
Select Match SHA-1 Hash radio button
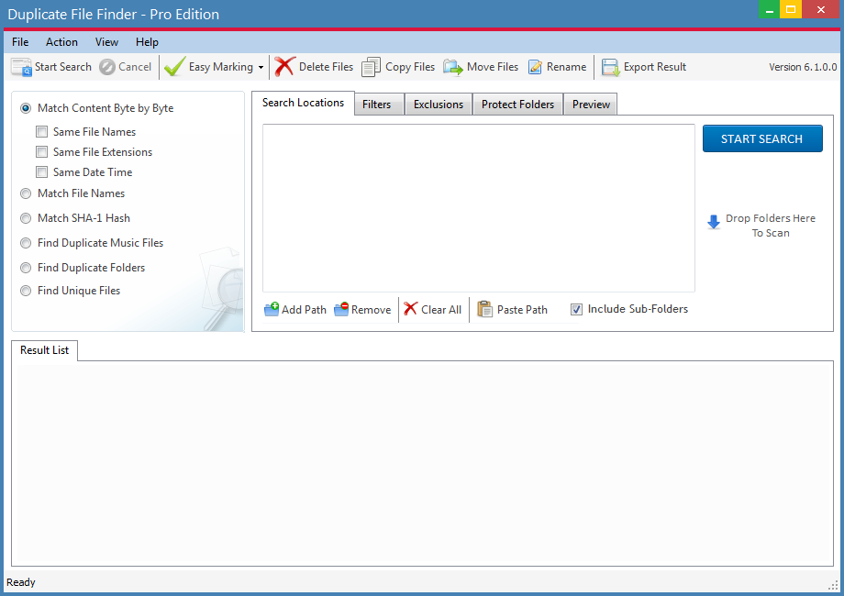(x=26, y=218)
